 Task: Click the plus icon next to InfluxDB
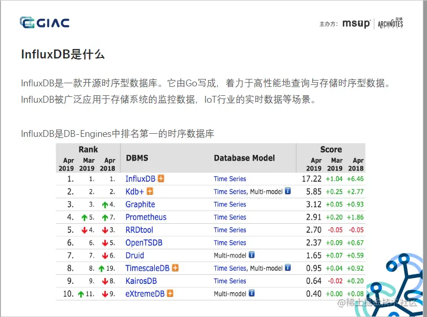click(161, 179)
